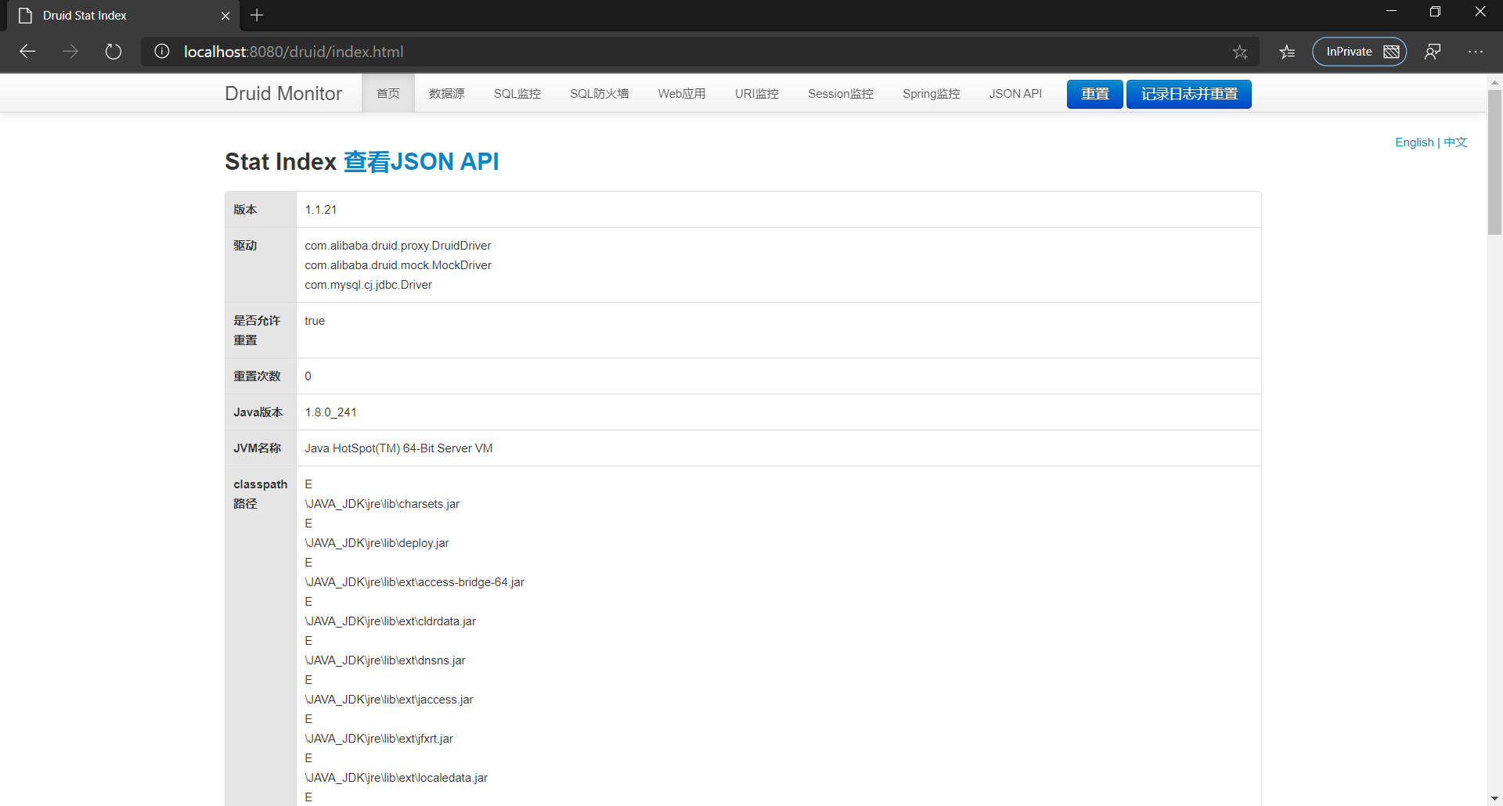Click the browser forward arrow

click(70, 52)
